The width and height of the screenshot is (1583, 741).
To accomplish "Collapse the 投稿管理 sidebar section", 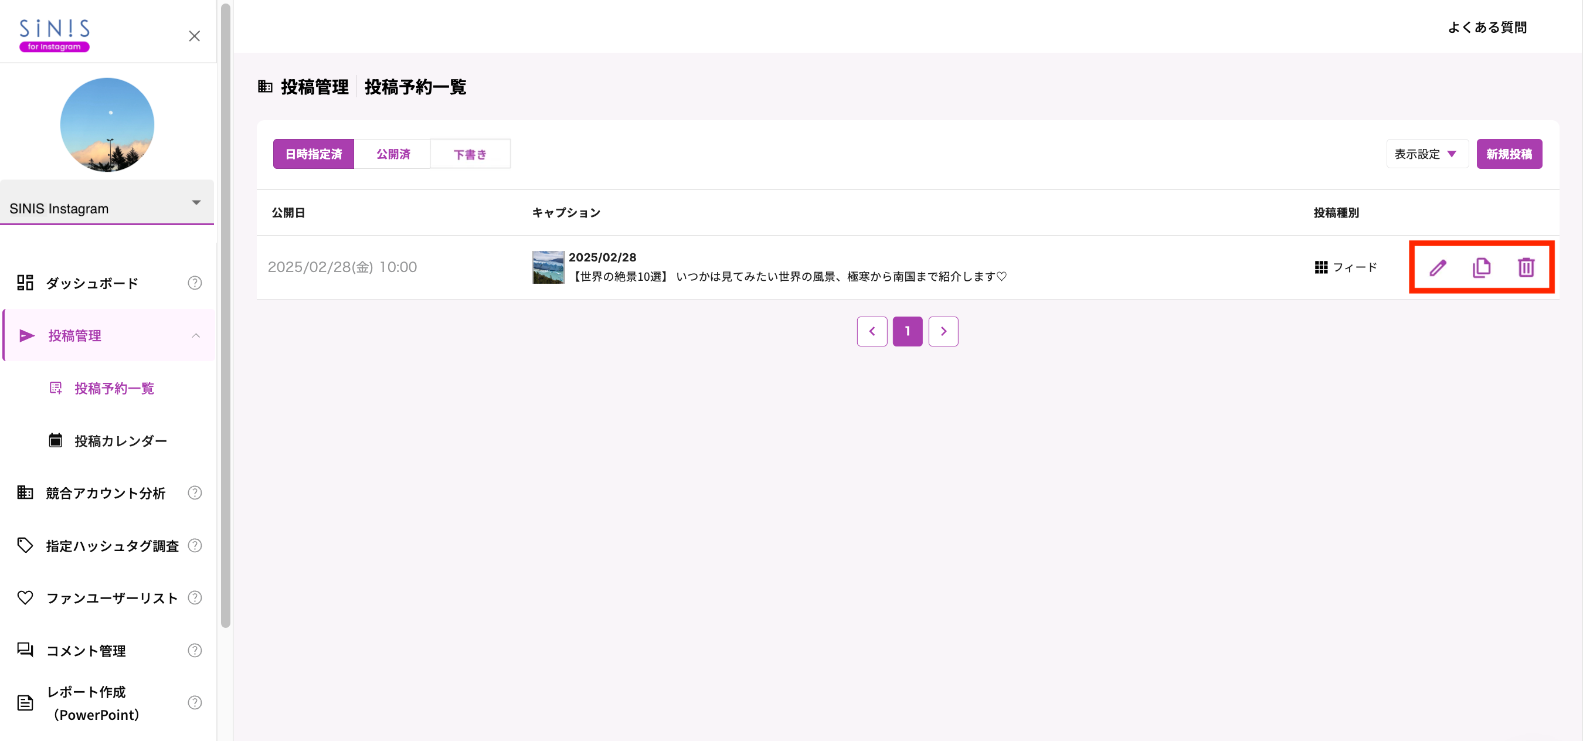I will pos(196,335).
